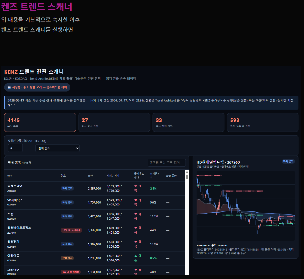Click the 2.4% center-line value
Screen dimensions: 304x279
click(153, 189)
